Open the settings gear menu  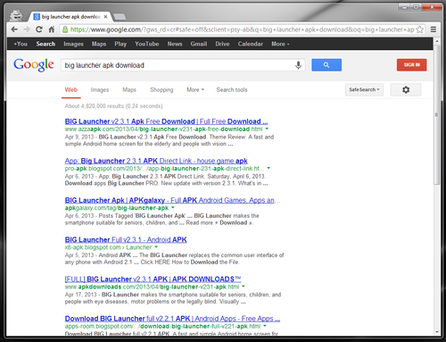(x=406, y=89)
